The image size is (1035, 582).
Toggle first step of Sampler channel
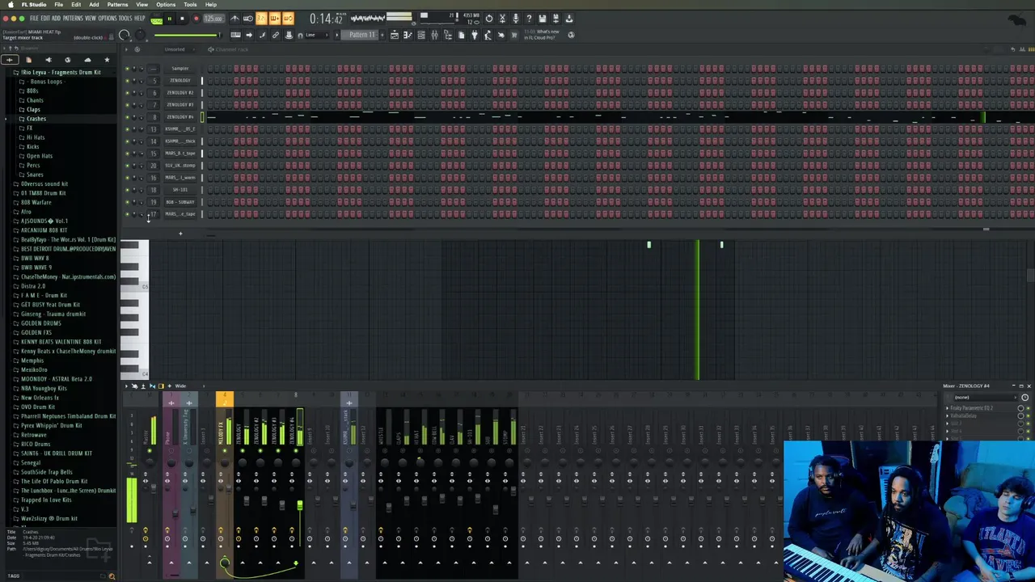[211, 69]
